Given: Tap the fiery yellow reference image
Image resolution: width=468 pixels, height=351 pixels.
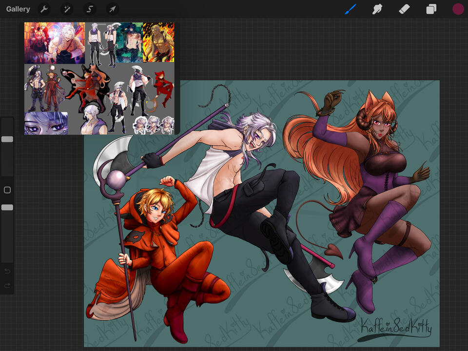Looking at the screenshot, I should click(x=158, y=43).
